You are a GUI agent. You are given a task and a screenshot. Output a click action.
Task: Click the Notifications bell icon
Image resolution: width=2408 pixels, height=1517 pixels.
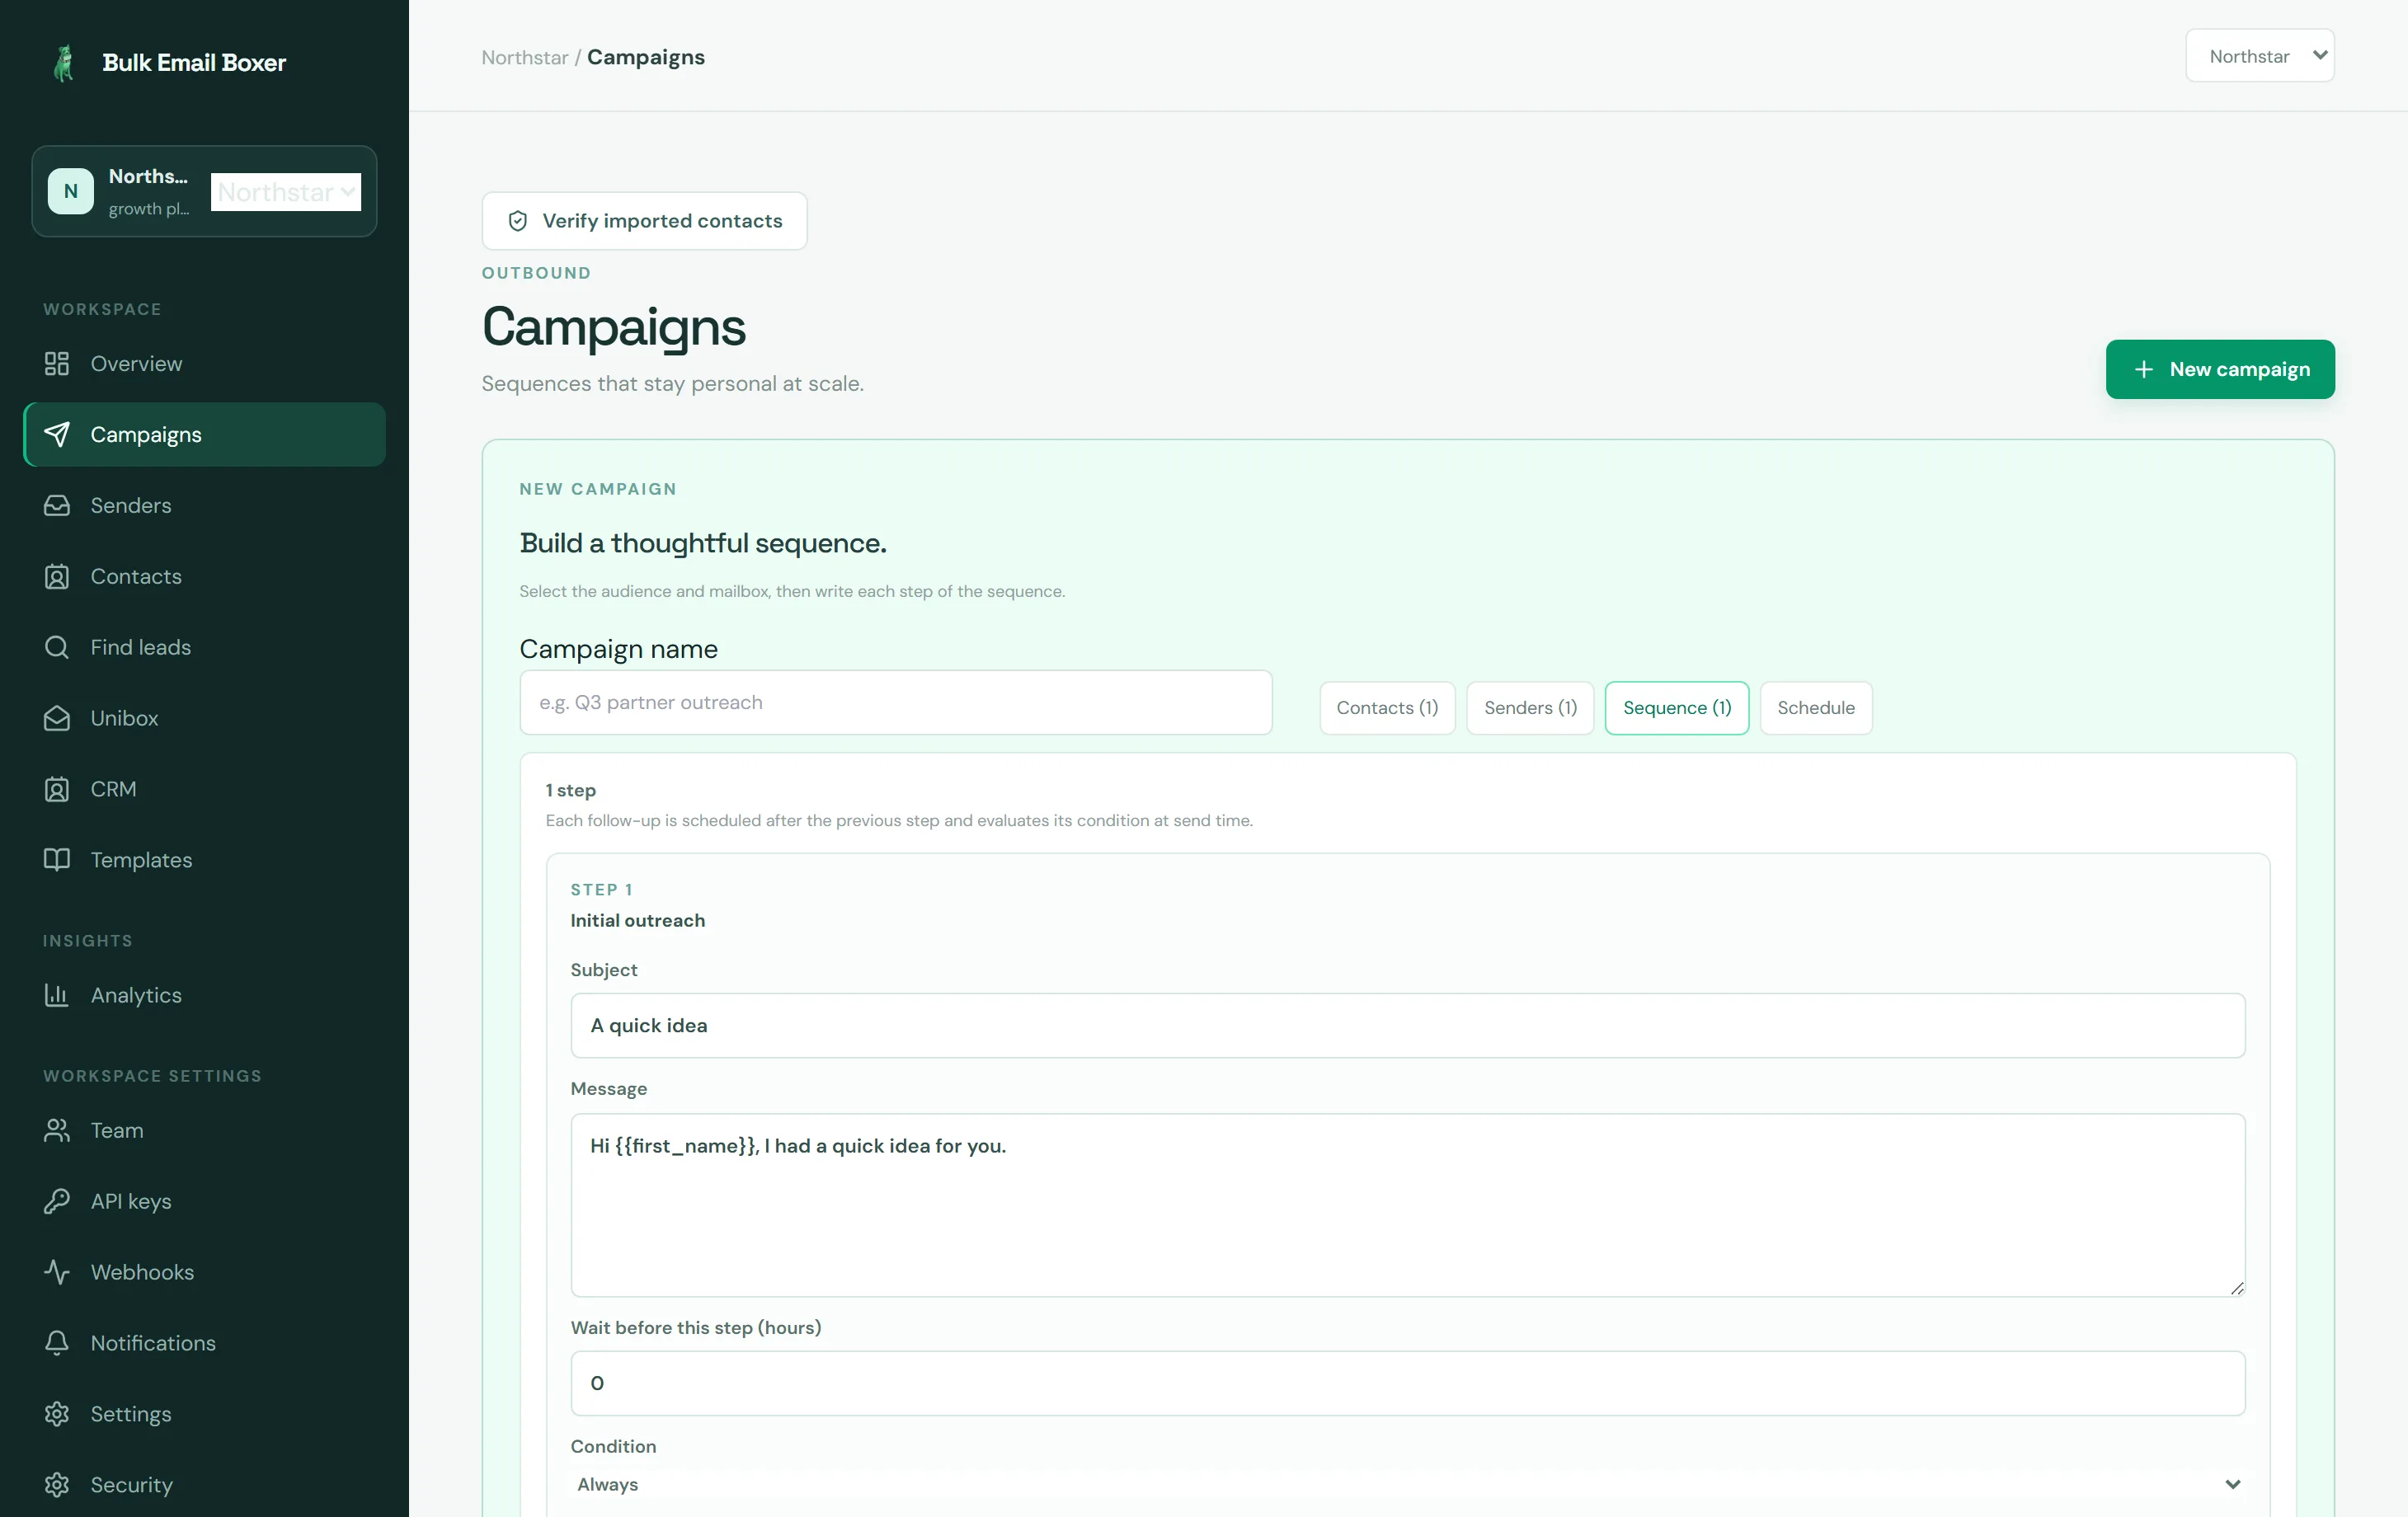tap(57, 1343)
